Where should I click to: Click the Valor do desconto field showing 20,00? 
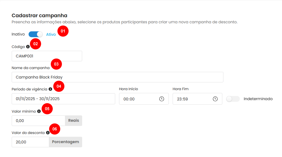click(31, 142)
